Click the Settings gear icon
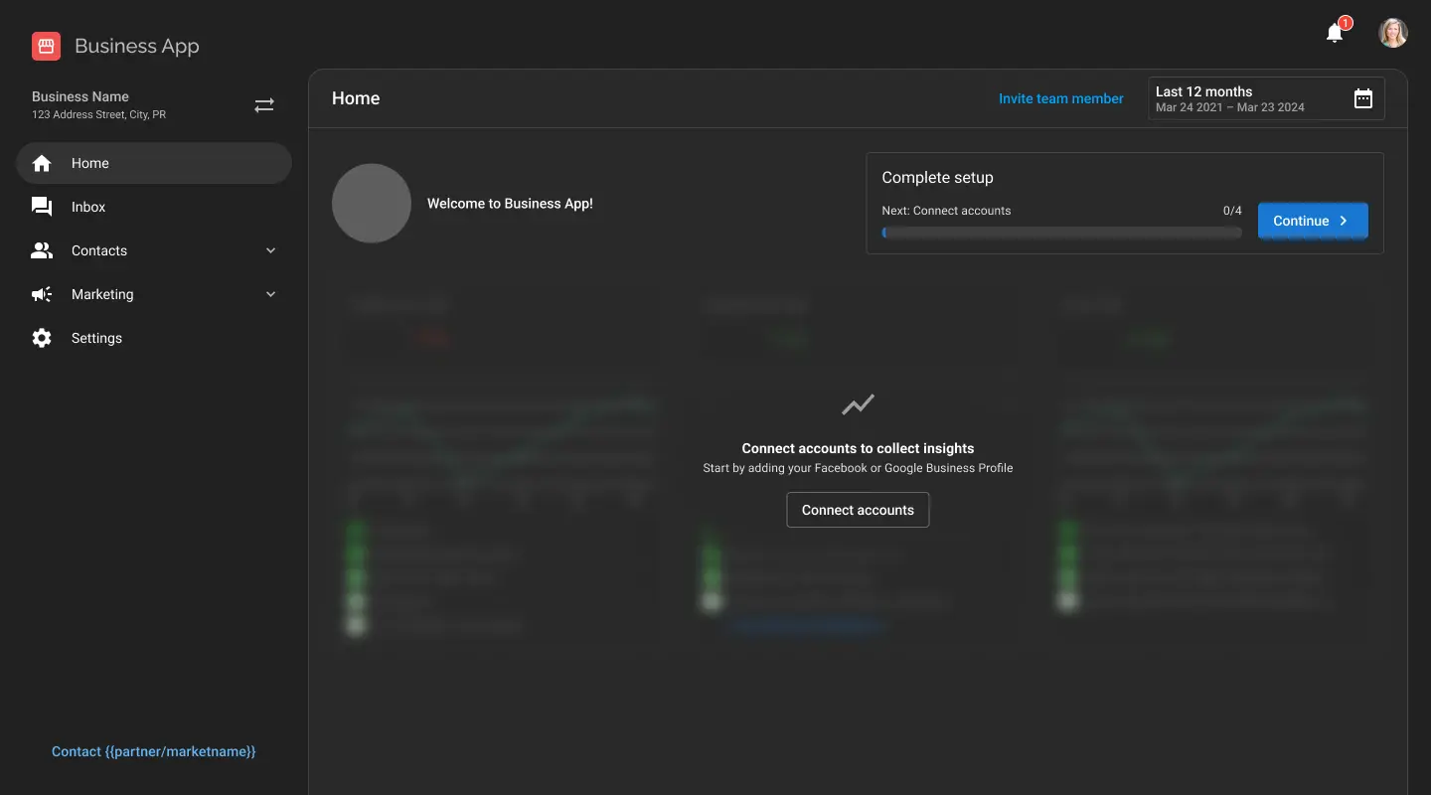 point(42,338)
